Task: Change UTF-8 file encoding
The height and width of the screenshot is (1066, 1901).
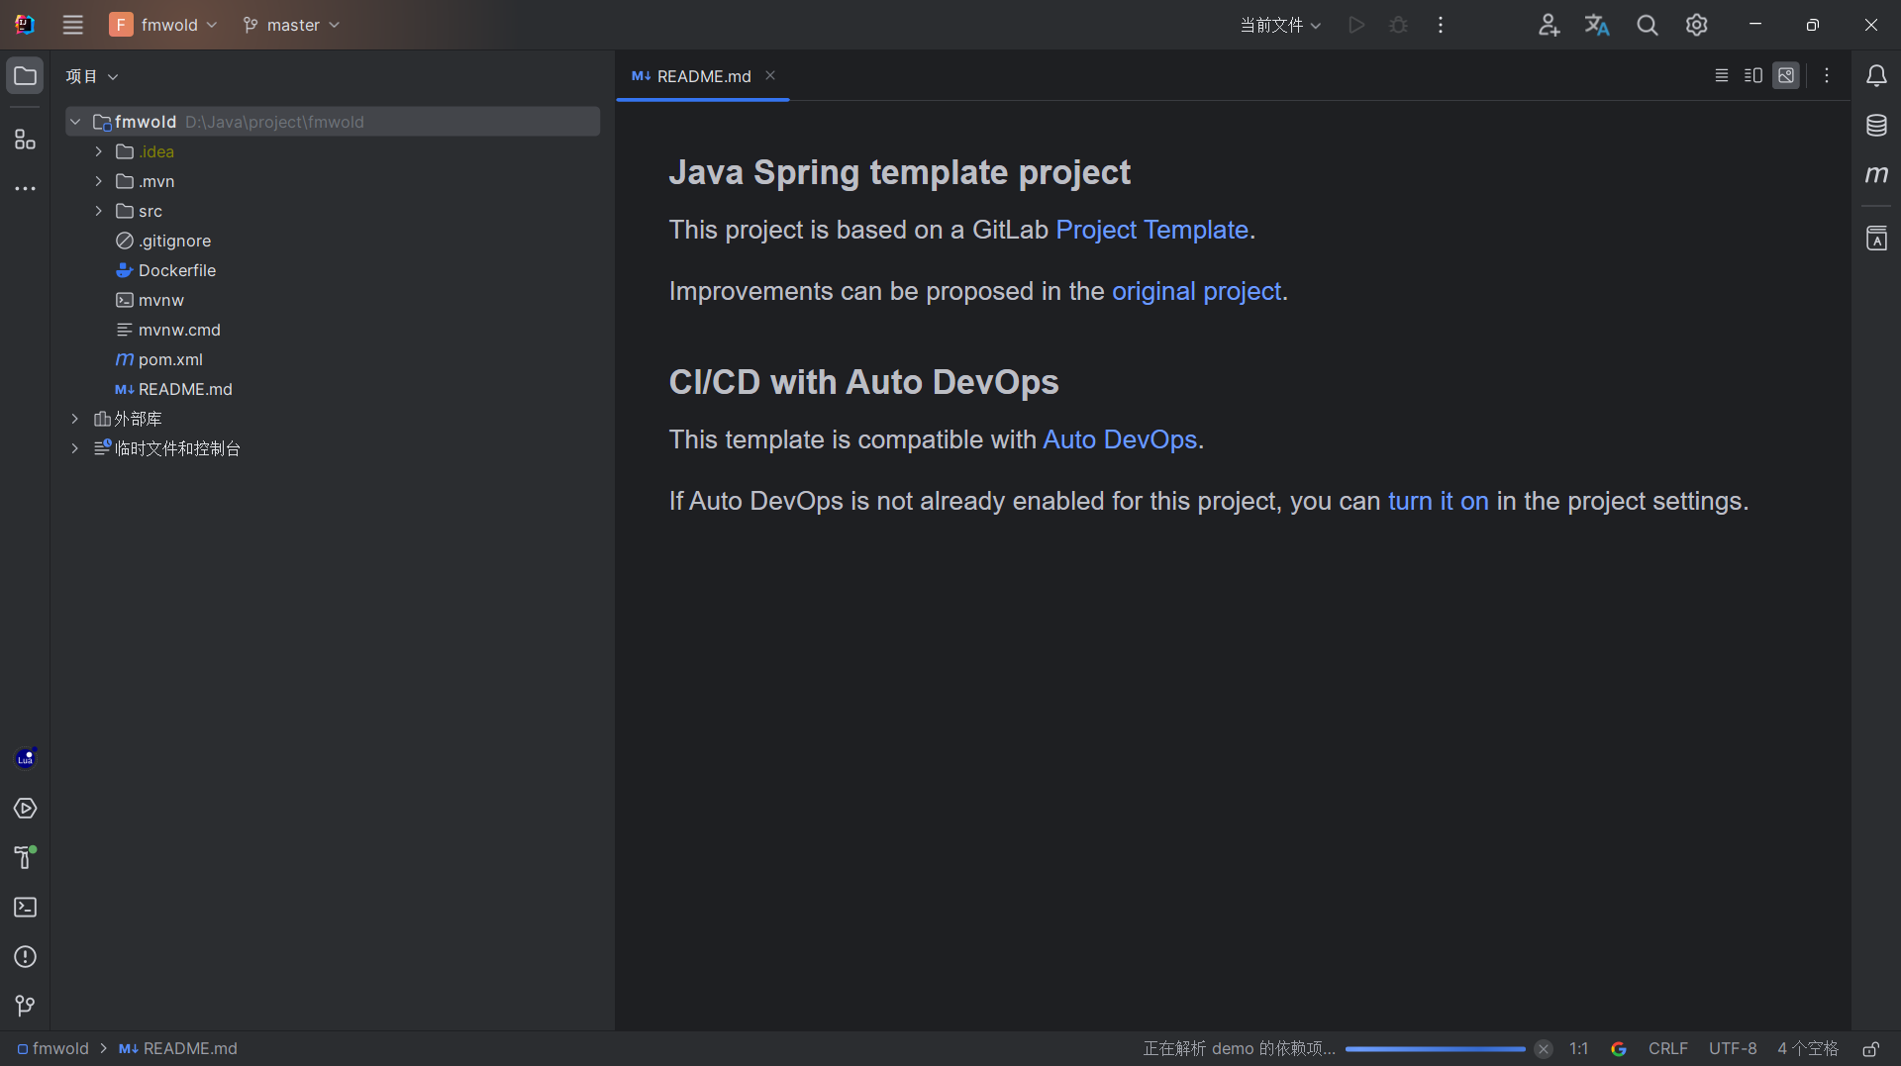Action: click(x=1733, y=1048)
